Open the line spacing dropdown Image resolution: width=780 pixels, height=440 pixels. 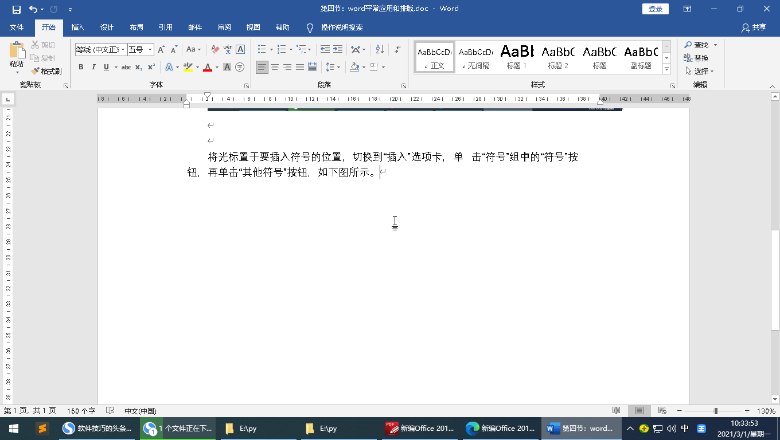[333, 67]
